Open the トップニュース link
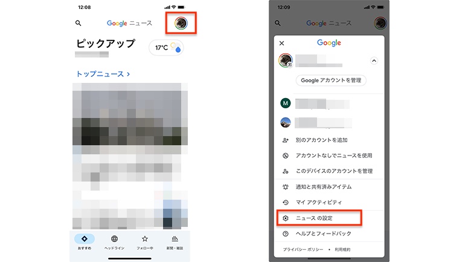Viewport: 465px width, 262px height. 103,74
